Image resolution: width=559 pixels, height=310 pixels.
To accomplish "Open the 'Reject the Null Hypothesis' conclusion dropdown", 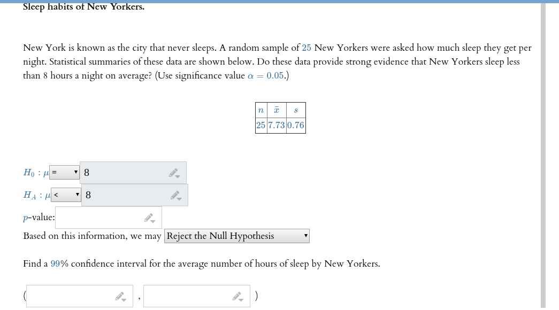I will [x=236, y=236].
